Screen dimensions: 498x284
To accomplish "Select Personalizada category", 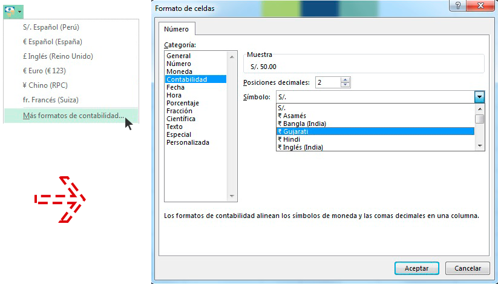I will (188, 143).
